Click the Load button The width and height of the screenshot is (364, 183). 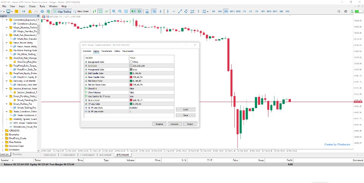[186, 109]
